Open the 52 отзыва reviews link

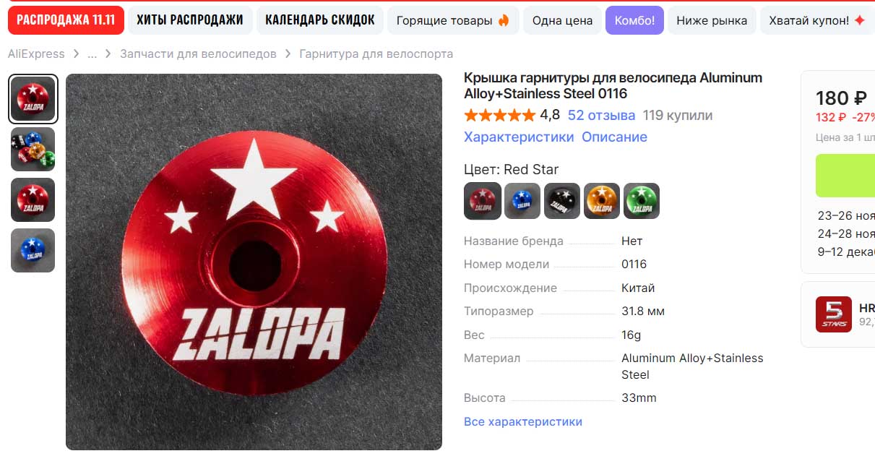[601, 116]
